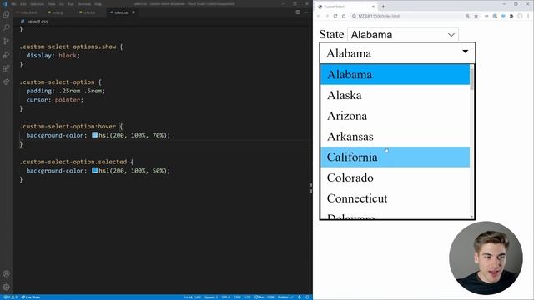This screenshot has height=300, width=534.
Task: Open the Selection menu in VS Code
Action: pos(37,4)
